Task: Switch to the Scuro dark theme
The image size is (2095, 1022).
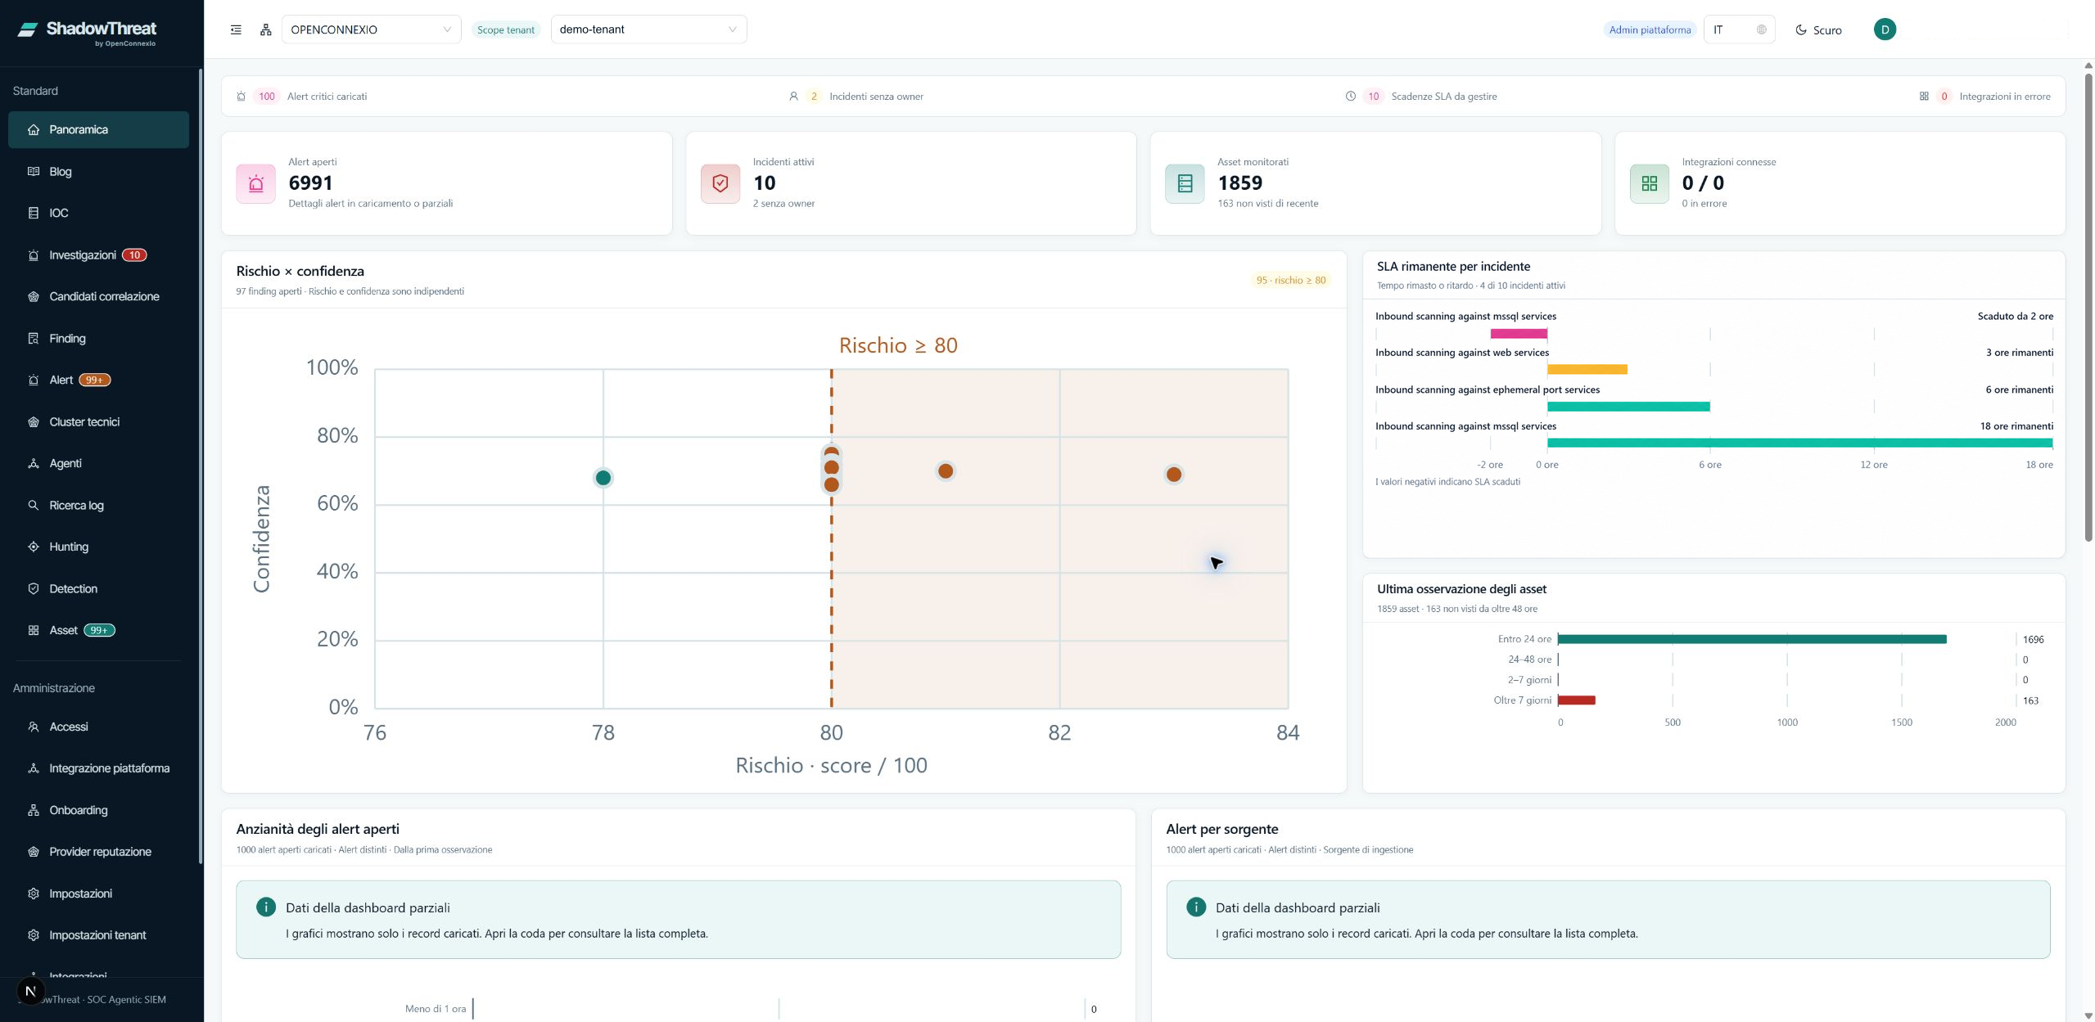Action: (x=1817, y=29)
